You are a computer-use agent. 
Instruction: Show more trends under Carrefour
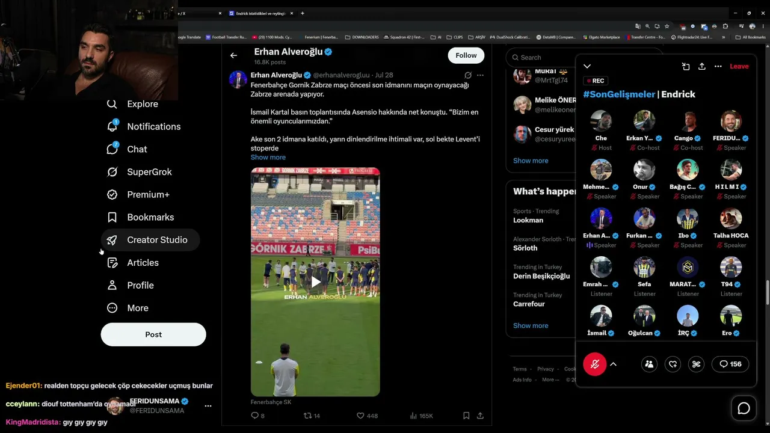point(531,325)
